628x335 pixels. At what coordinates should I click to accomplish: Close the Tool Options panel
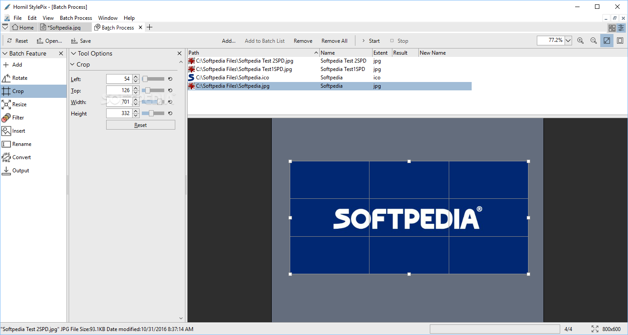(180, 53)
